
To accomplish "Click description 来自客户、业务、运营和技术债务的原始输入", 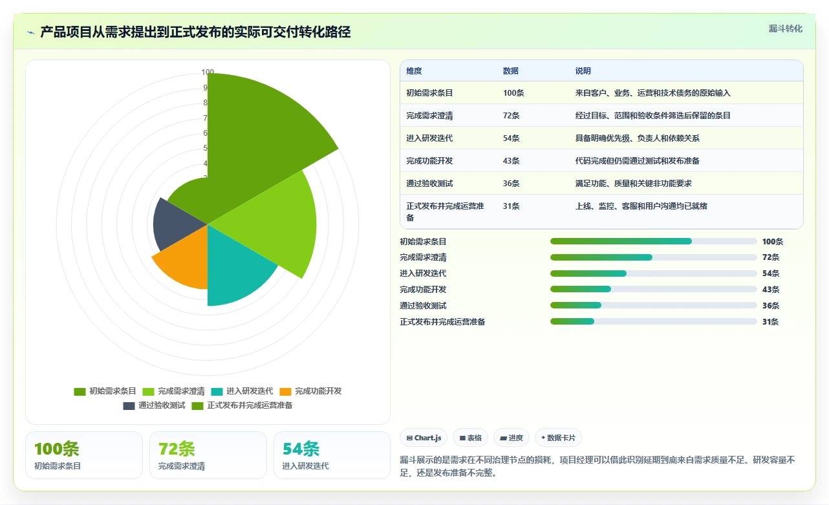I will coord(652,93).
